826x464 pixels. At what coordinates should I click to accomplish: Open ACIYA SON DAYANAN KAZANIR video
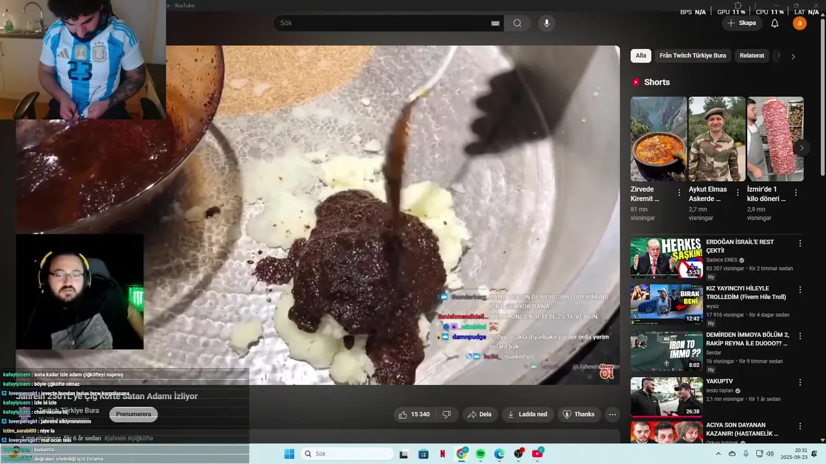[x=742, y=429]
